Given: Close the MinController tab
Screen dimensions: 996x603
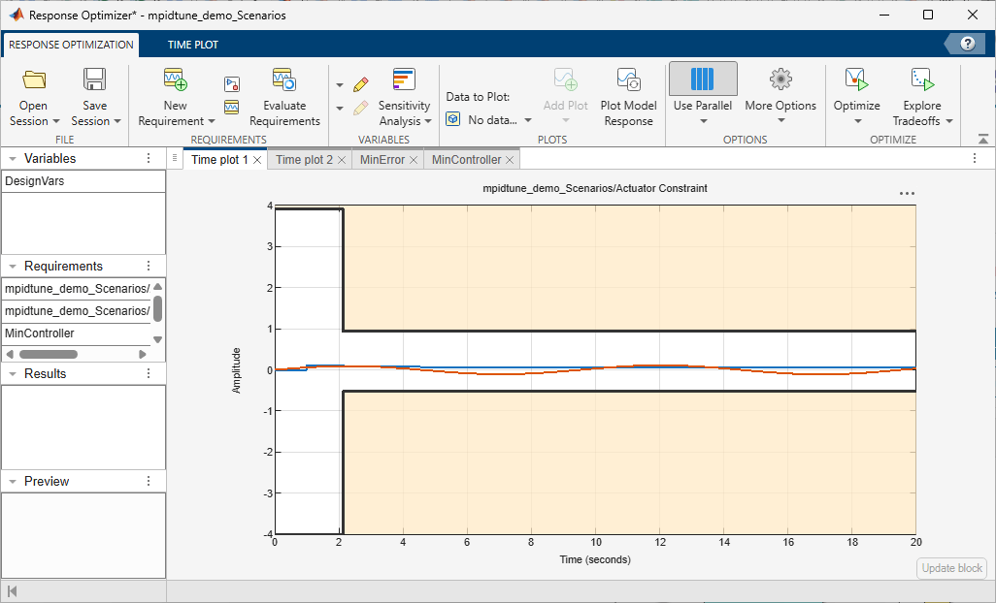Looking at the screenshot, I should click(x=510, y=160).
